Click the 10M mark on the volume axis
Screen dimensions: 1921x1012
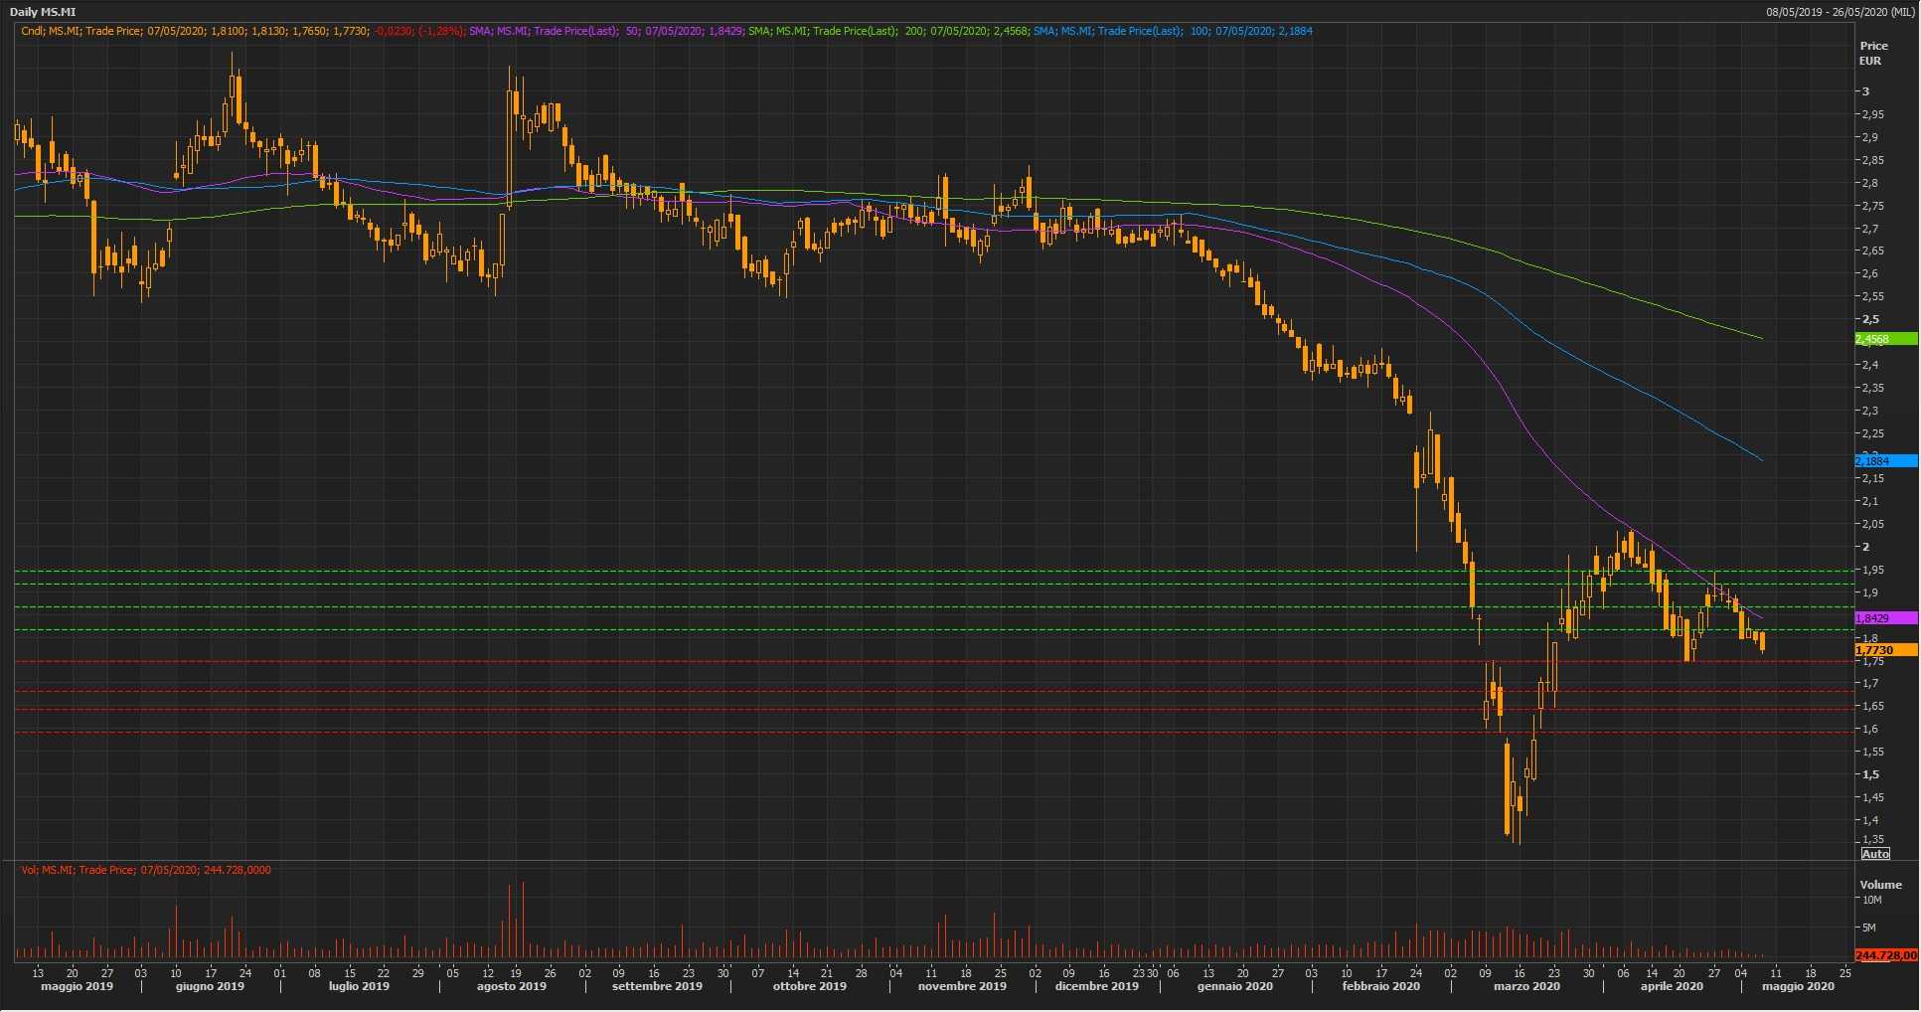point(1871,901)
